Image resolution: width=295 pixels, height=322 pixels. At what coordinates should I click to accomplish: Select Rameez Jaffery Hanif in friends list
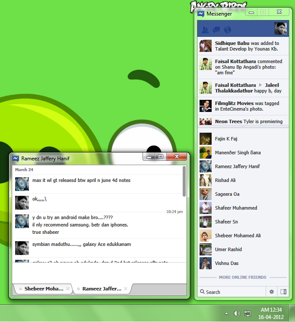click(243, 166)
